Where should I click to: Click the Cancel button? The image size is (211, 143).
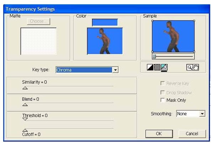192,134
